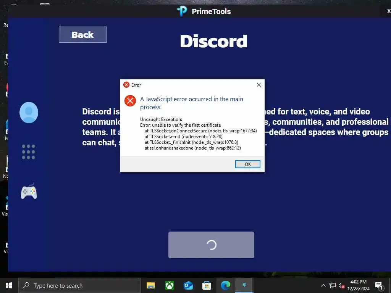Click the muted volume tray icon
This screenshot has width=391, height=293.
click(x=341, y=285)
